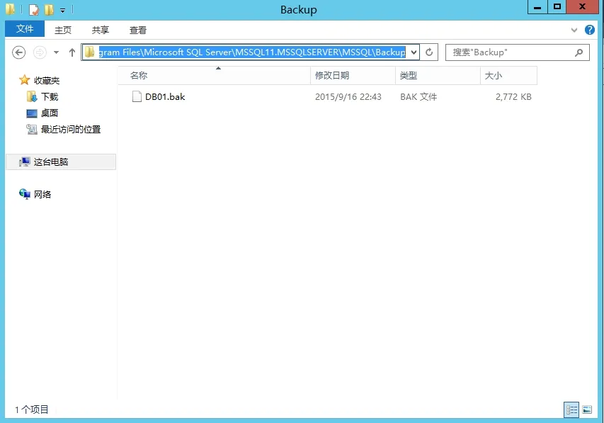Go up one folder level

point(72,52)
